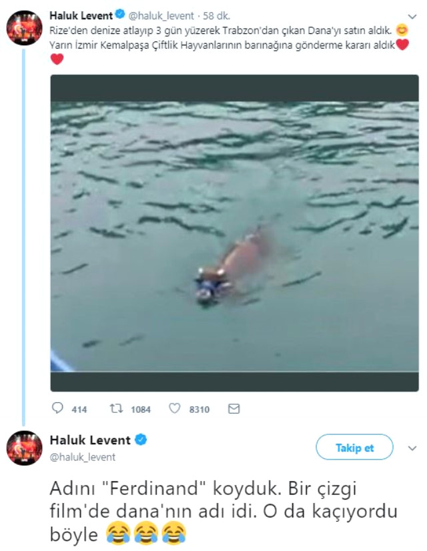Open the @haluk_levent handle below second name
The image size is (427, 551).
click(x=83, y=457)
